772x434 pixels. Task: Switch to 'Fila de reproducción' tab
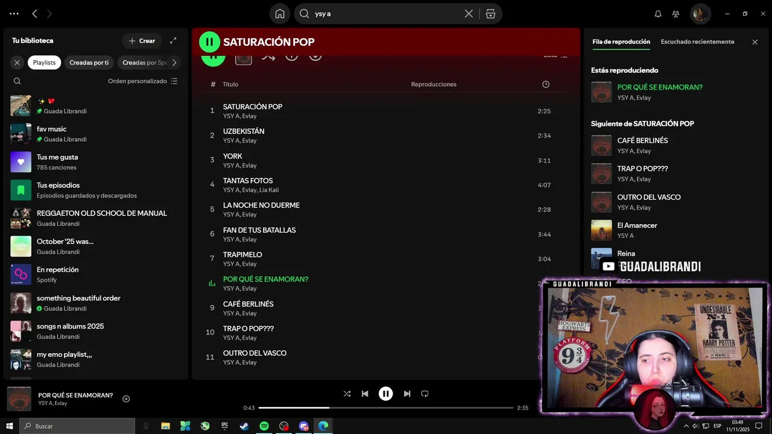click(x=621, y=42)
